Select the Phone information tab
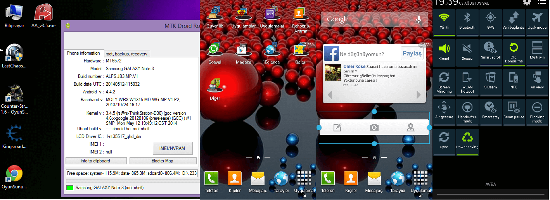The image size is (550, 200). (83, 53)
